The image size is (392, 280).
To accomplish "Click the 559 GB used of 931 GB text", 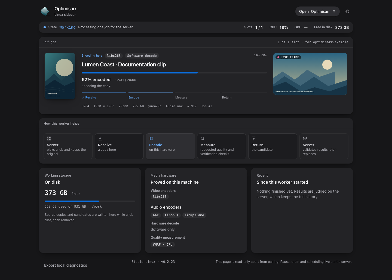I will [x=65, y=207].
